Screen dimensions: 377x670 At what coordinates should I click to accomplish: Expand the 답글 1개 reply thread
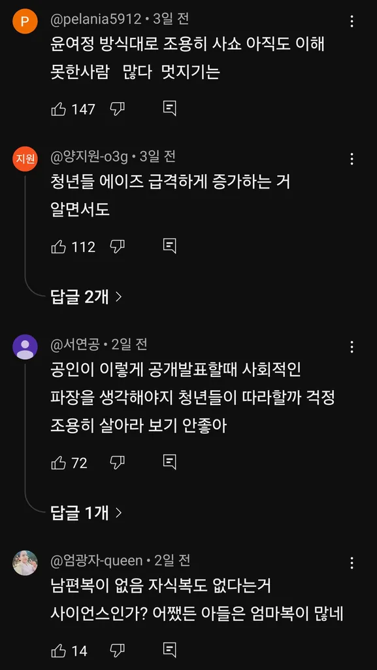[87, 512]
